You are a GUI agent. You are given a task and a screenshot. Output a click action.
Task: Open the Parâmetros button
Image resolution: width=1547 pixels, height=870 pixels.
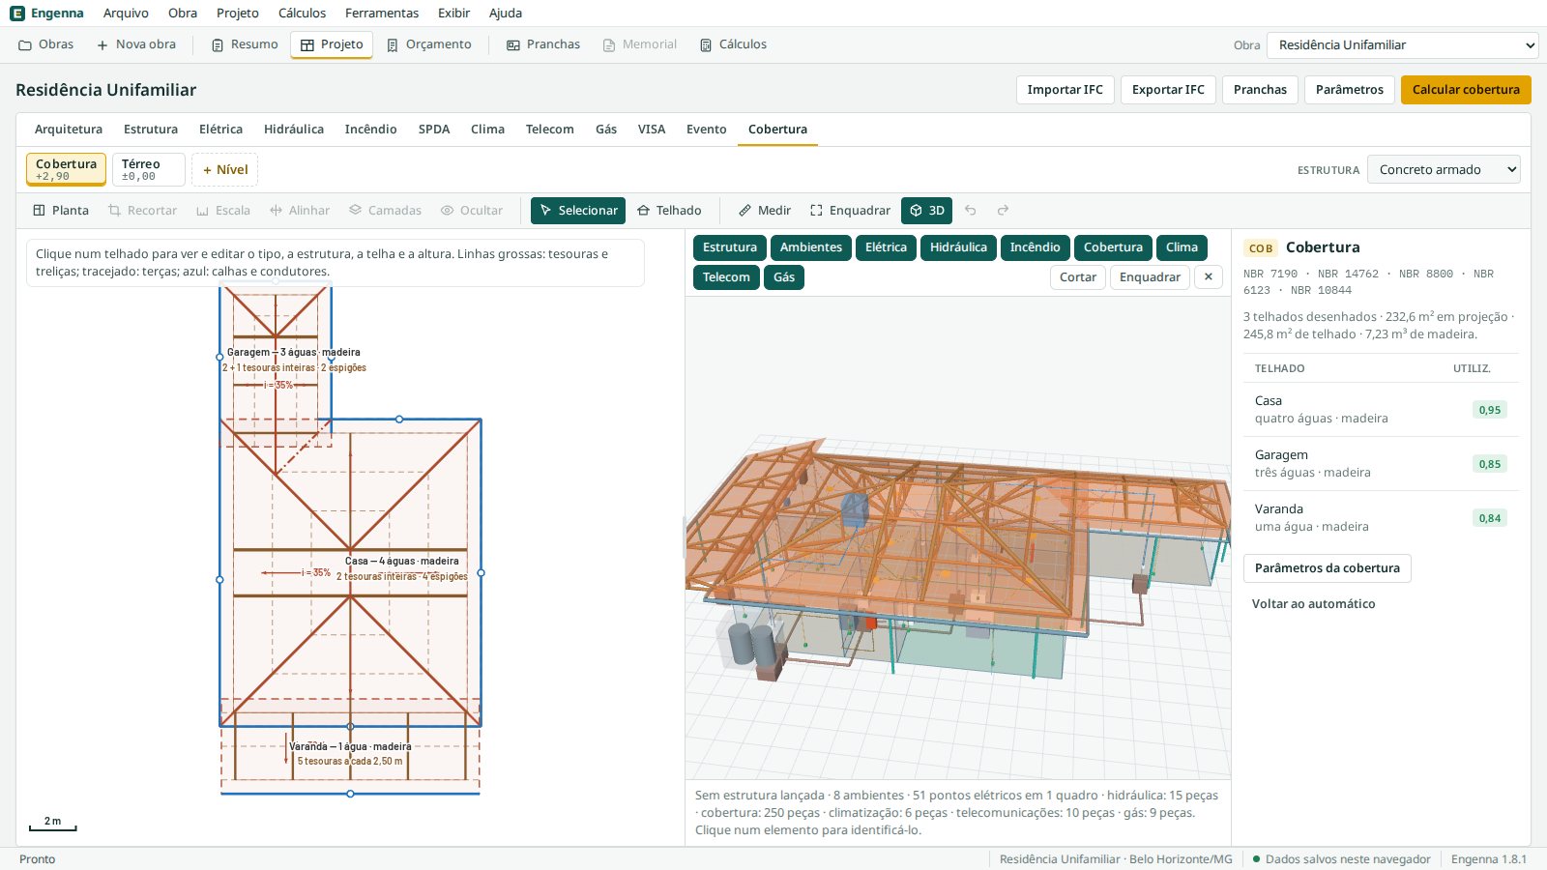[x=1349, y=90]
